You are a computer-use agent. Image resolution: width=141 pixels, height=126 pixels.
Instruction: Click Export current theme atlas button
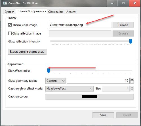click(x=27, y=52)
